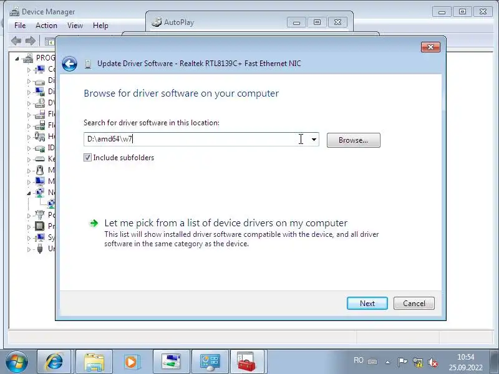499x374 pixels.
Task: Click the Mice category mouse icon
Action: (x=40, y=170)
